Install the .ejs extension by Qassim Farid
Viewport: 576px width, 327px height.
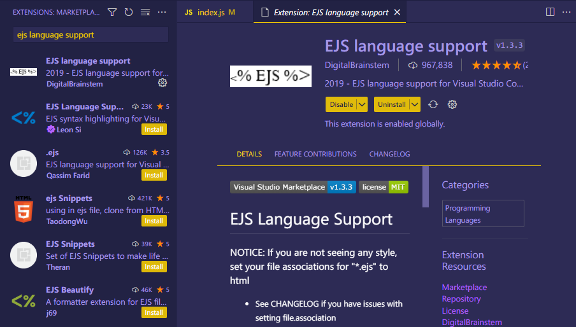(x=154, y=175)
